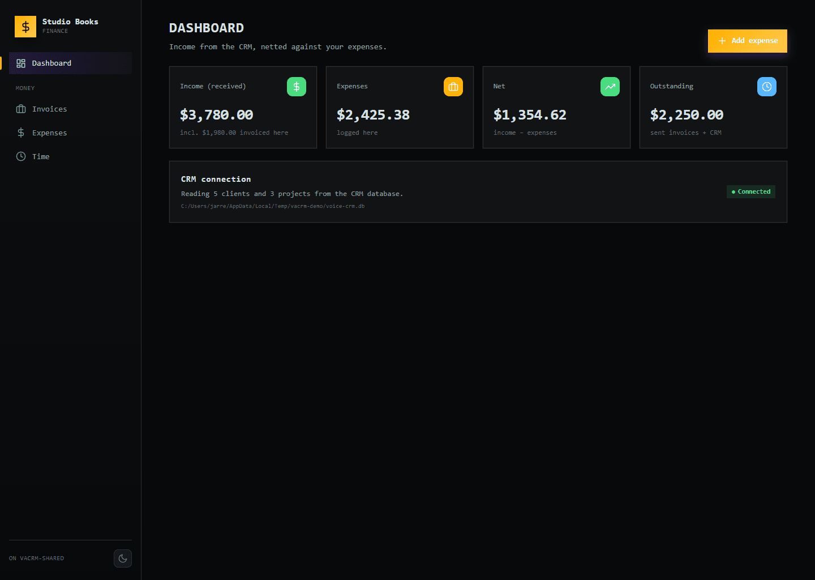Viewport: 815px width, 580px height.
Task: Click the voice-crm.db database path
Action: 273,206
